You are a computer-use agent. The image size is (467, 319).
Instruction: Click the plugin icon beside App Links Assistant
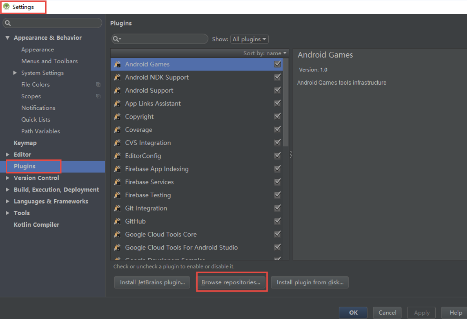tap(118, 104)
